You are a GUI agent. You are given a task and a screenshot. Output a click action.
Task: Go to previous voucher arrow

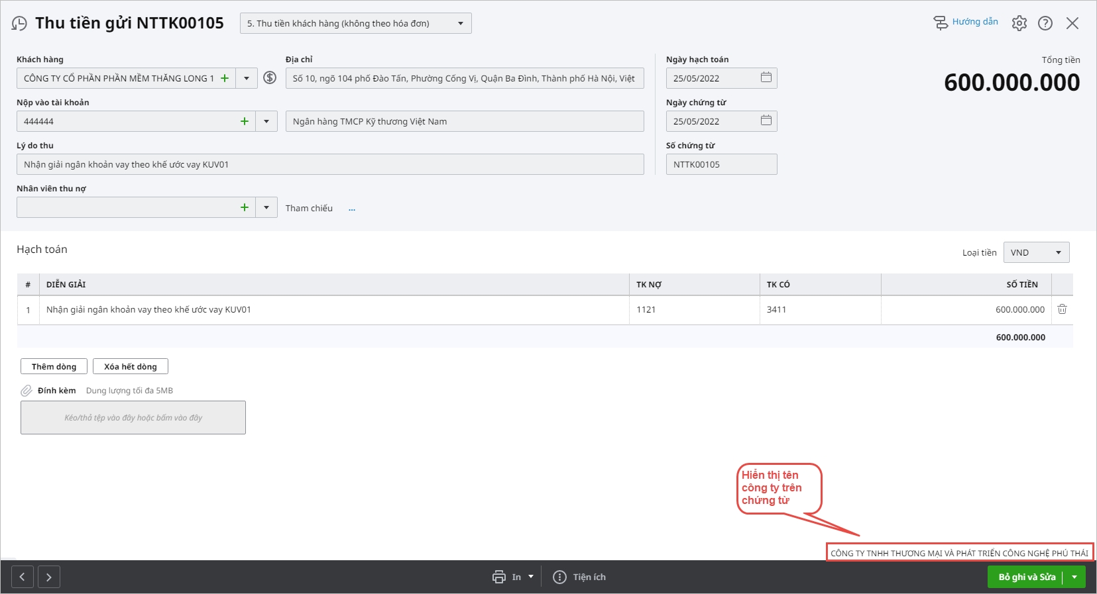coord(22,577)
